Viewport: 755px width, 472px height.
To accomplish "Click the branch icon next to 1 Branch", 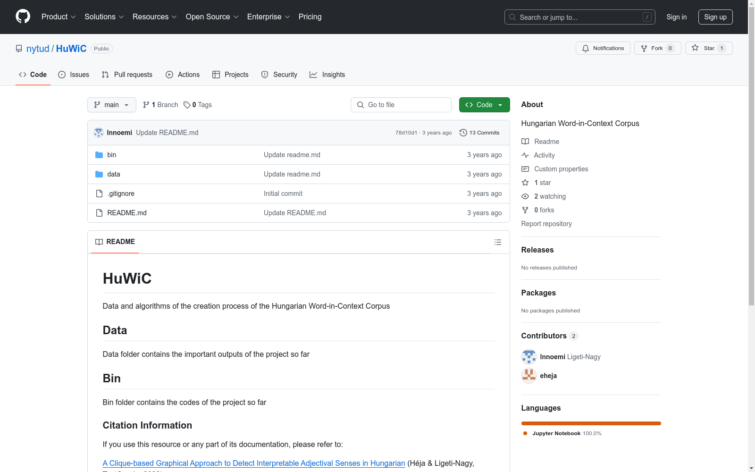I will tap(146, 105).
